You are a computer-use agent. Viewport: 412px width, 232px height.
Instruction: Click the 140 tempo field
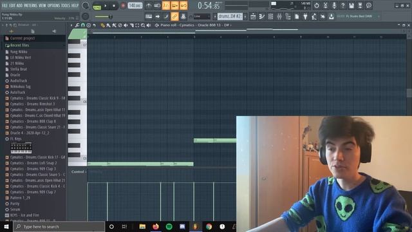tap(135, 6)
